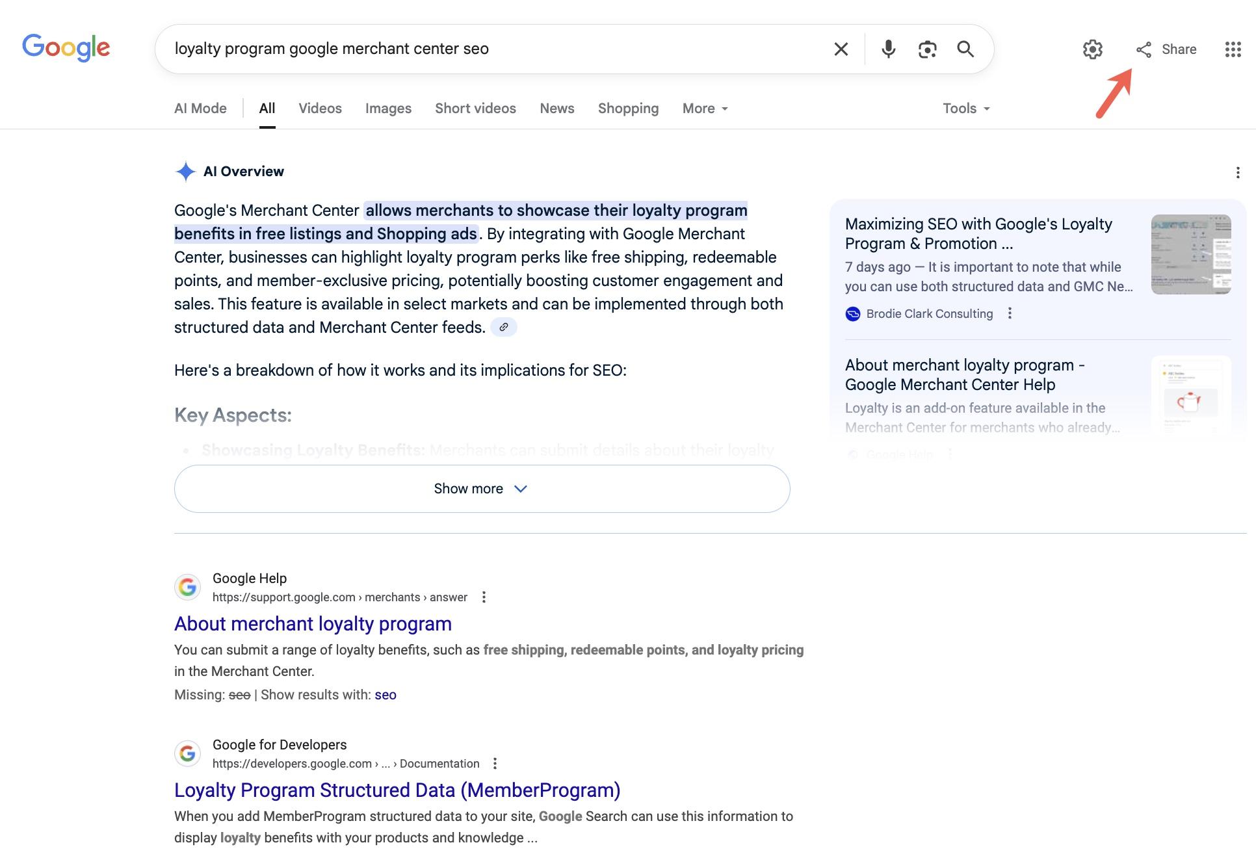1256x858 pixels.
Task: Open the Tools dropdown
Action: coord(967,109)
